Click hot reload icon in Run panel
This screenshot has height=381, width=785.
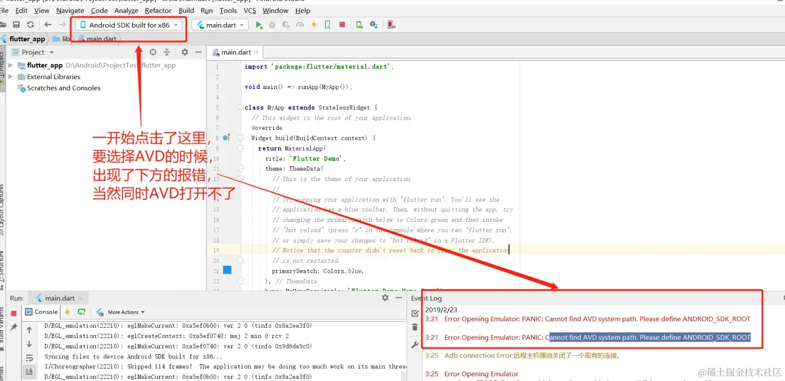click(x=67, y=312)
